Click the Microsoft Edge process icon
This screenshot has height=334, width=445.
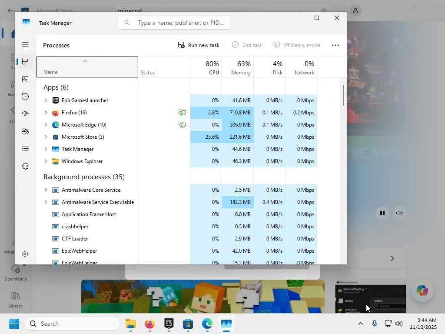coord(56,125)
